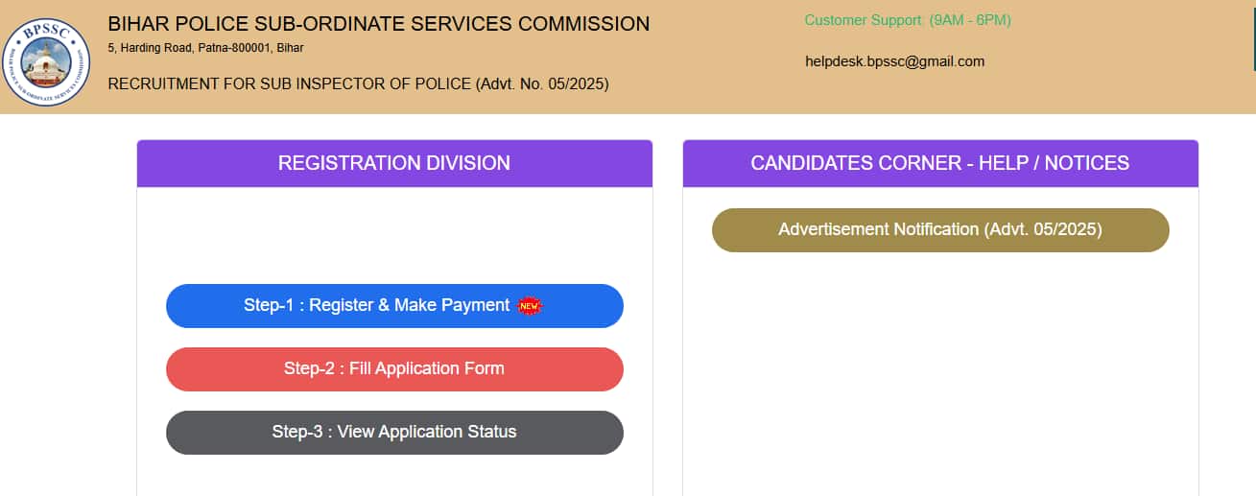Click the Bihar Police Sub-Ordinate Services Commission title
The image size is (1256, 496).
pyautogui.click(x=378, y=24)
